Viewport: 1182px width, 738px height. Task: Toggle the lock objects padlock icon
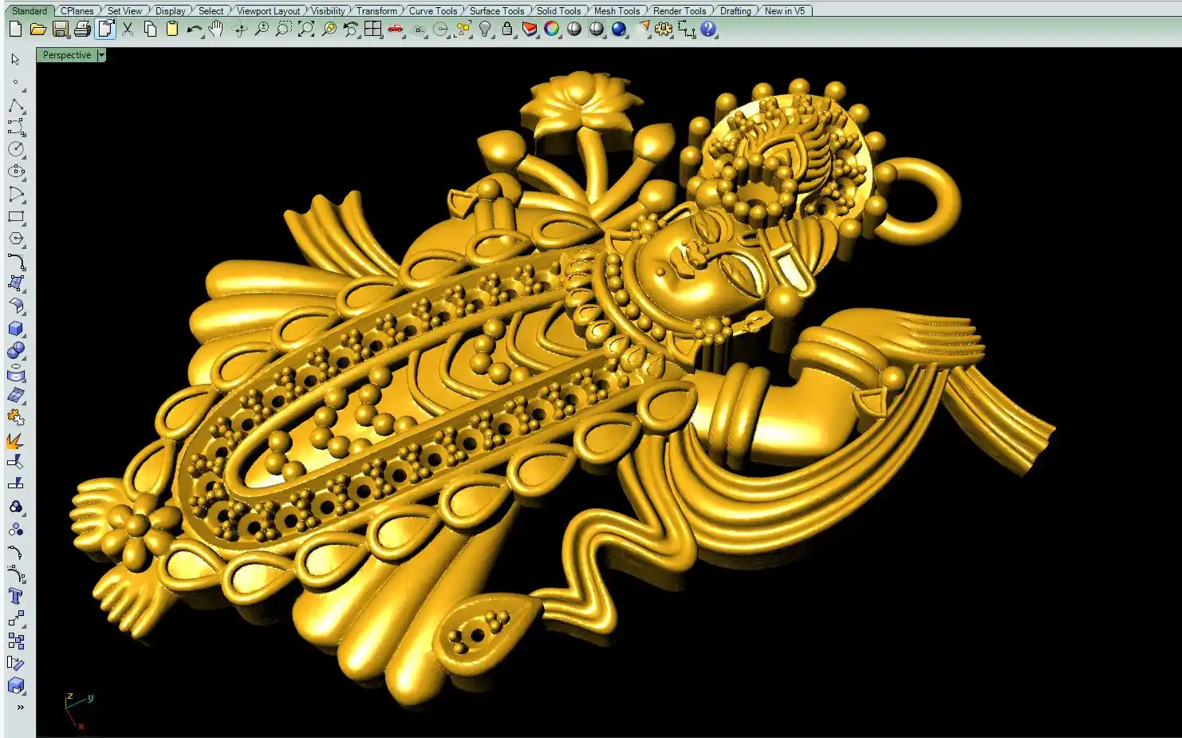[x=506, y=30]
